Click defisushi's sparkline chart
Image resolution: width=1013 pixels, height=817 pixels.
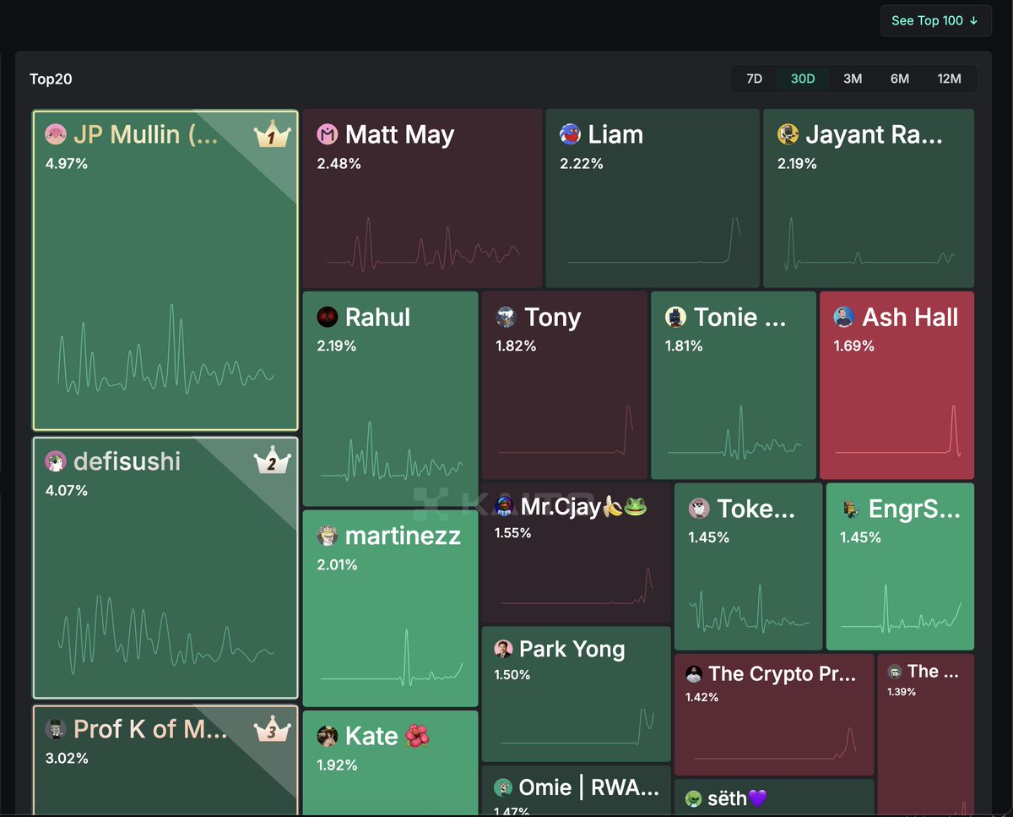[x=165, y=635]
